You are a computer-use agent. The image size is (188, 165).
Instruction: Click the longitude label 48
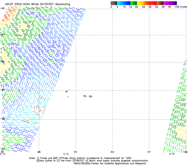39,152
